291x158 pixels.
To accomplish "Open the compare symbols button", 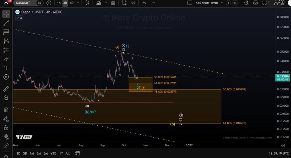I will tap(40, 3).
